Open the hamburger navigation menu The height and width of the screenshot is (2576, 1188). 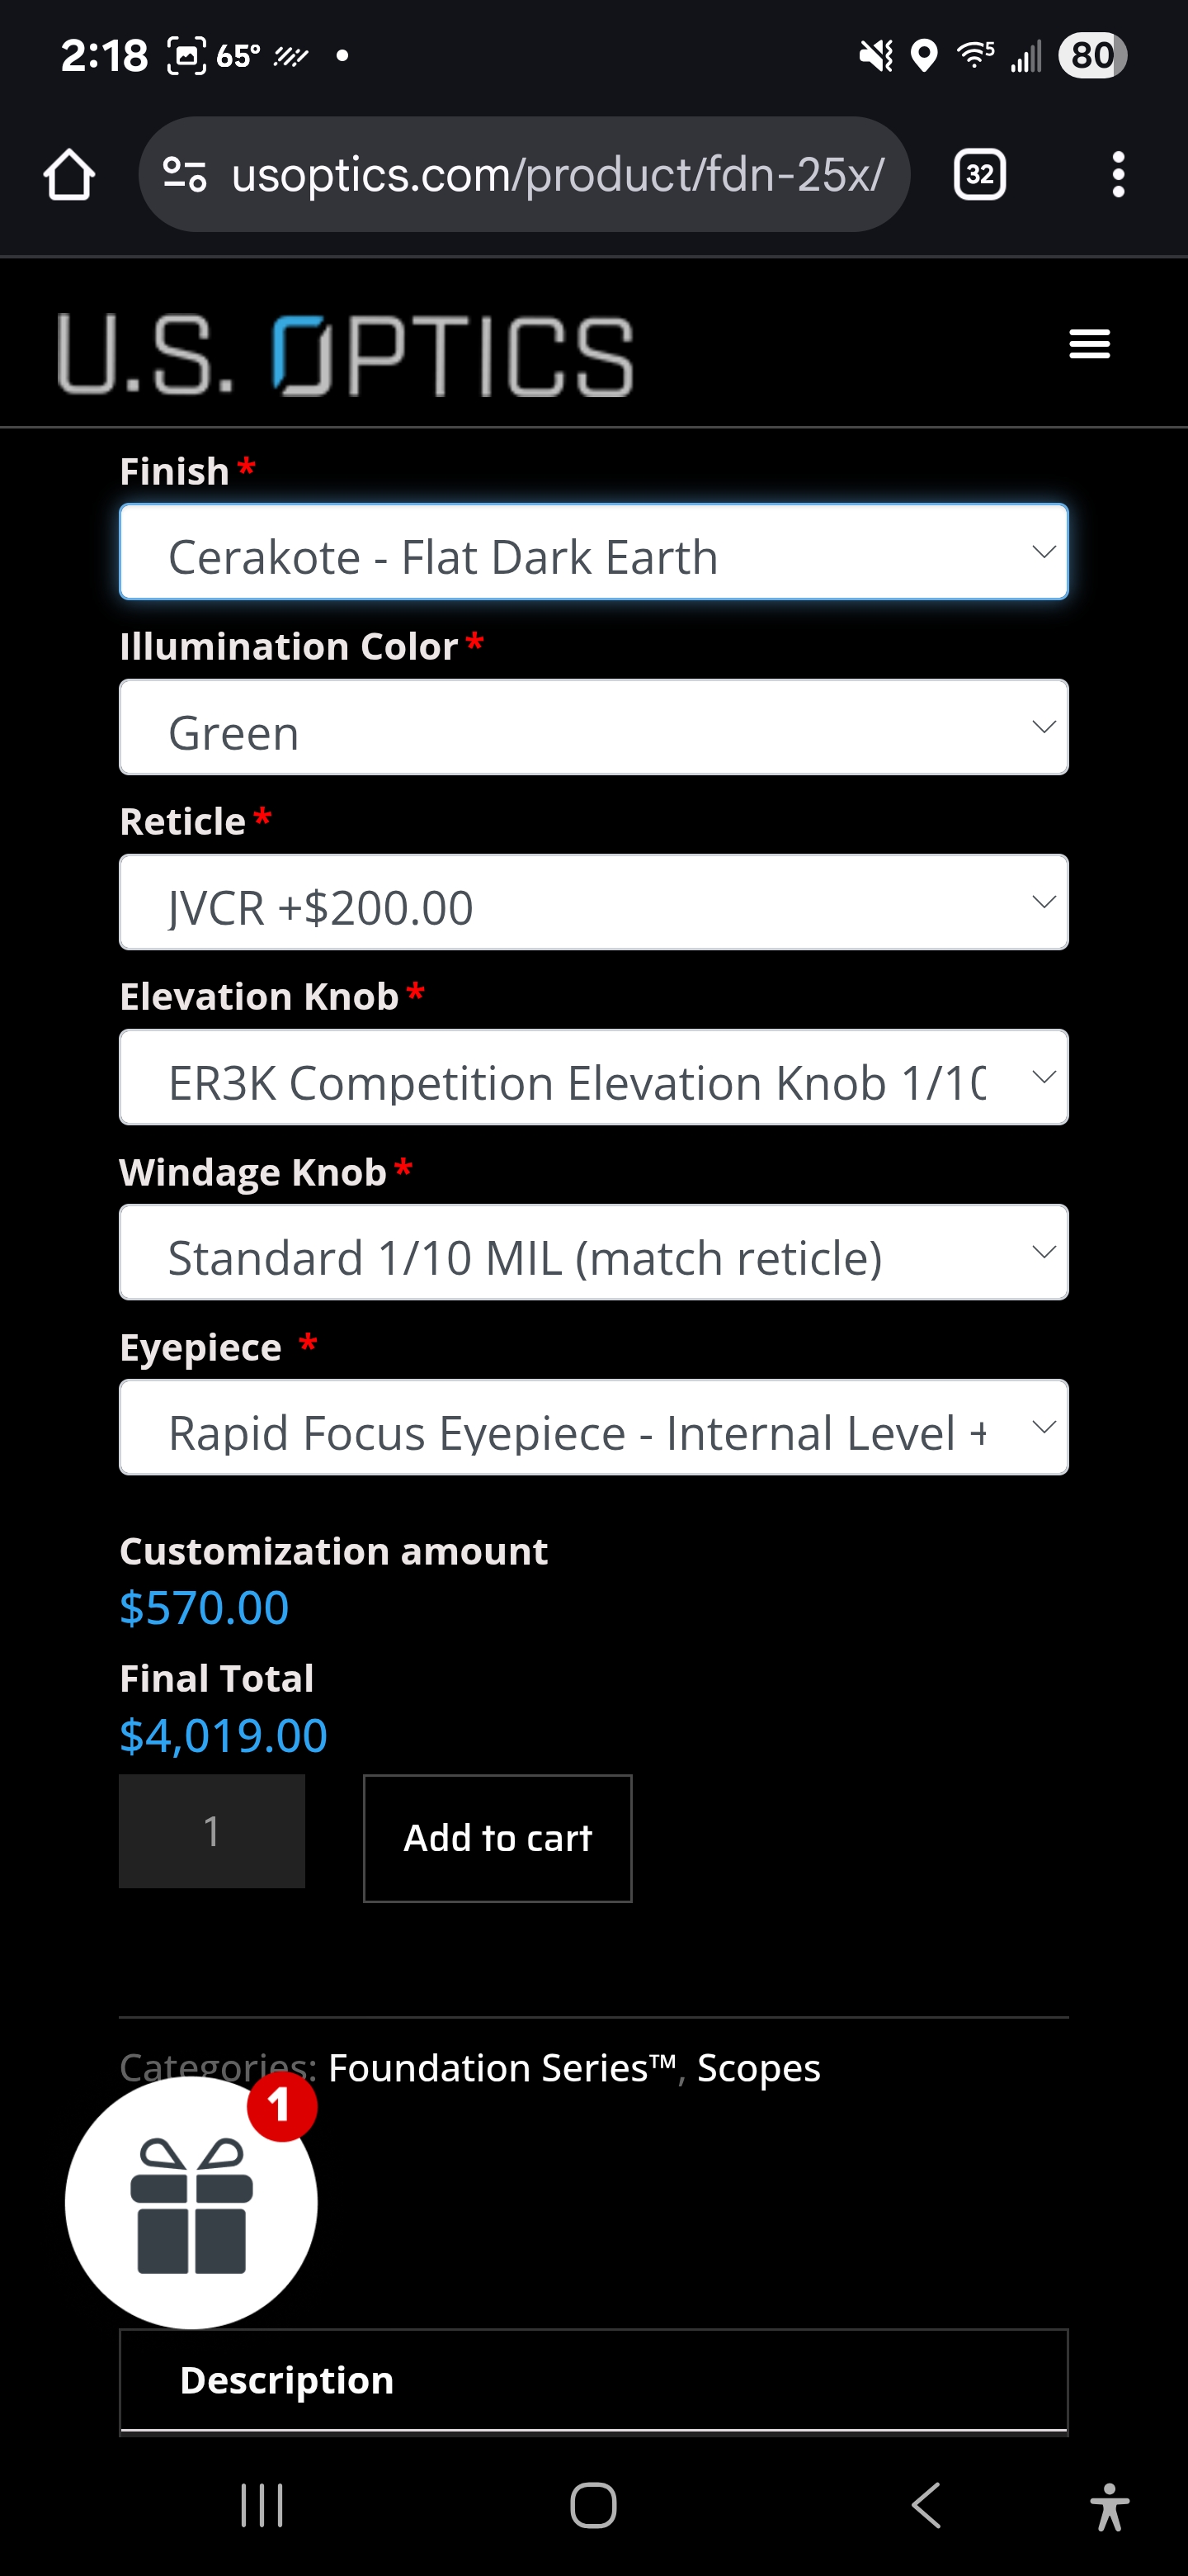coord(1089,344)
